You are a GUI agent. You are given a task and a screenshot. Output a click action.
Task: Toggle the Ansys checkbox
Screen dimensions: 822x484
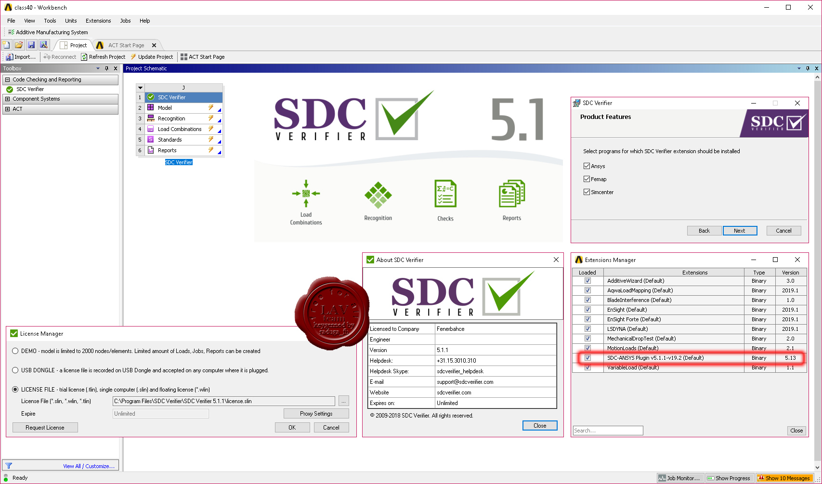click(x=587, y=166)
